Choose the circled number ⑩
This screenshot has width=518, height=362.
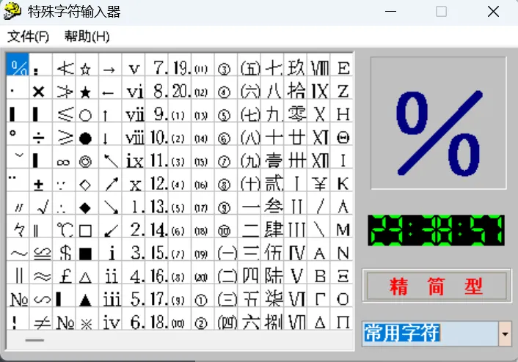[226, 226]
